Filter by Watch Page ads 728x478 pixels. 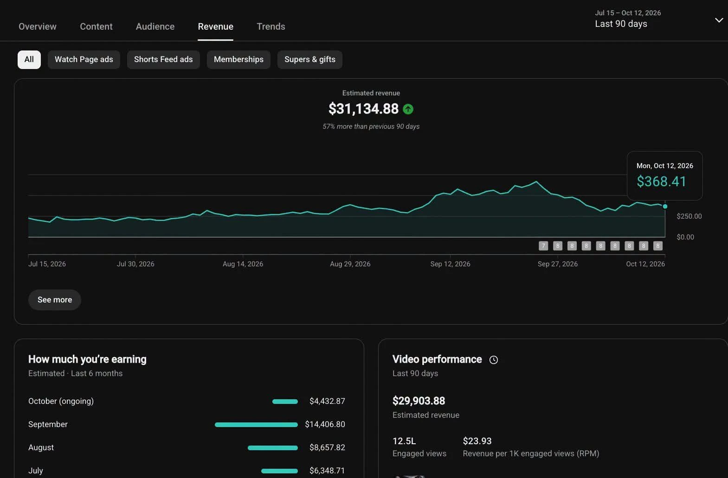[84, 59]
